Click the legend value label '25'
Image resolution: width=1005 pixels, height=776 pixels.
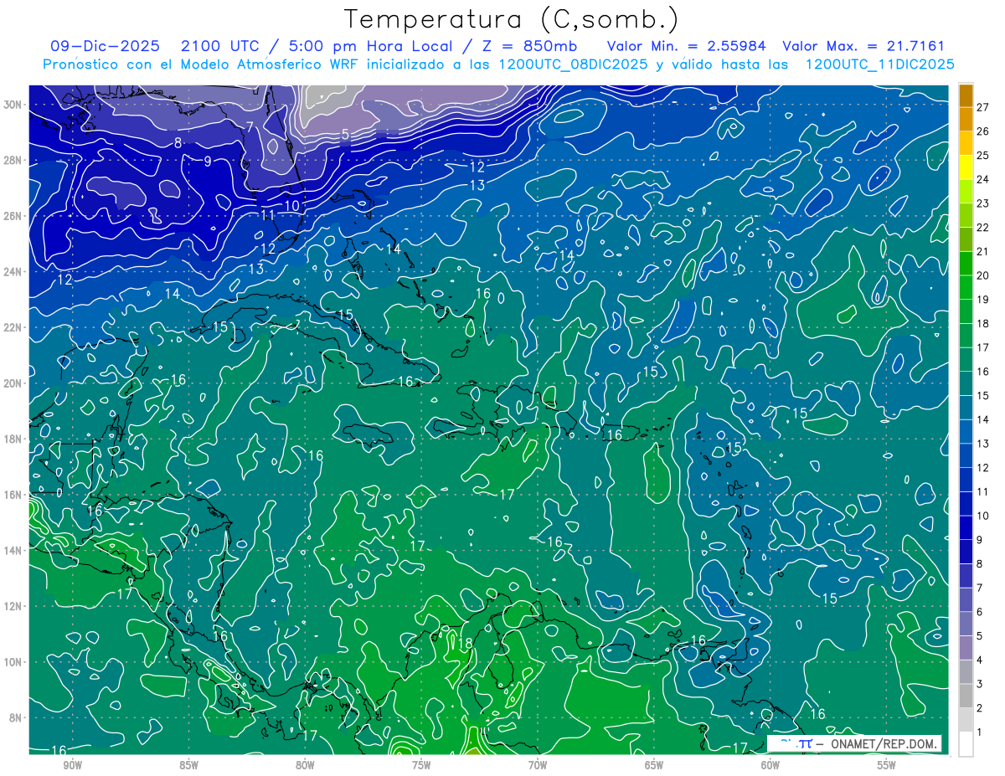[983, 155]
